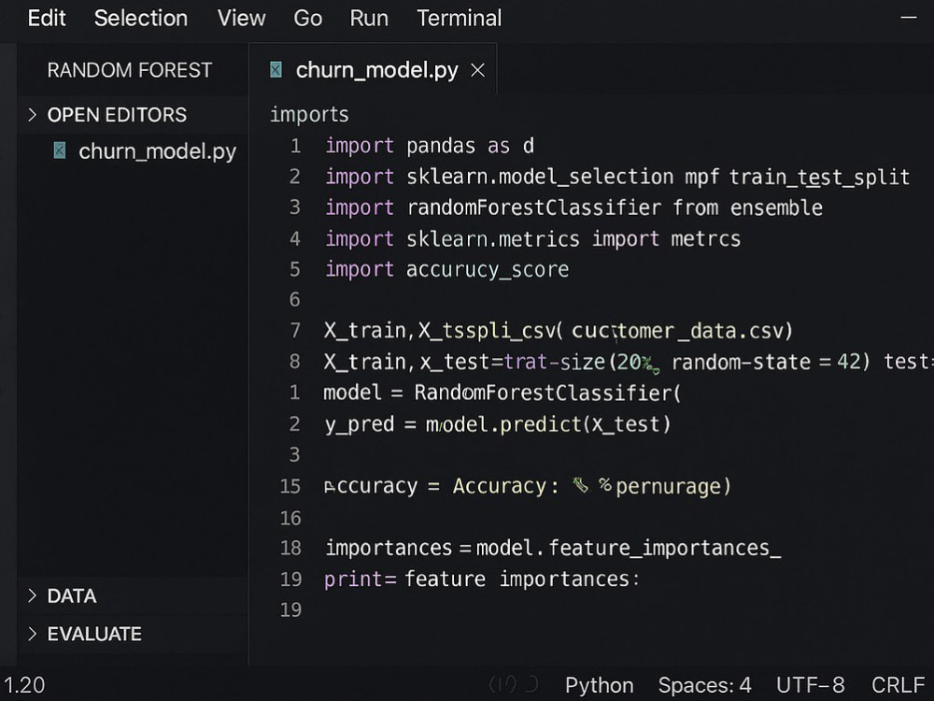This screenshot has height=701, width=934.
Task: Expand the EVALUATE section chevron
Action: tap(32, 634)
